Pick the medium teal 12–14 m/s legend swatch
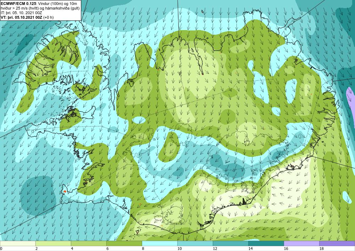The width and height of the screenshot is (355, 251). [x=230, y=244]
